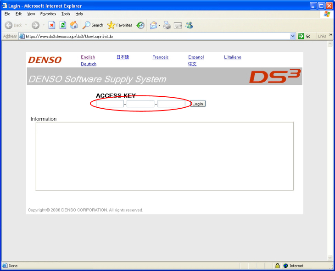This screenshot has width=335, height=271.
Task: Open the History clock icon
Action: 140,25
